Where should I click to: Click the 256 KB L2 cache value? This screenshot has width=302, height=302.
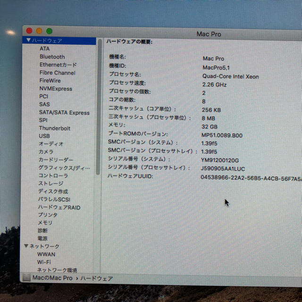[211, 110]
